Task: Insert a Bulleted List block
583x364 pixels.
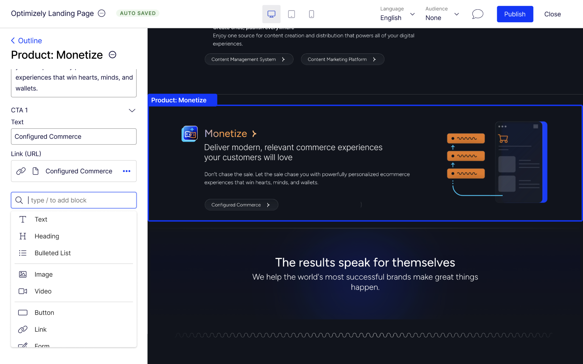Action: click(x=52, y=253)
